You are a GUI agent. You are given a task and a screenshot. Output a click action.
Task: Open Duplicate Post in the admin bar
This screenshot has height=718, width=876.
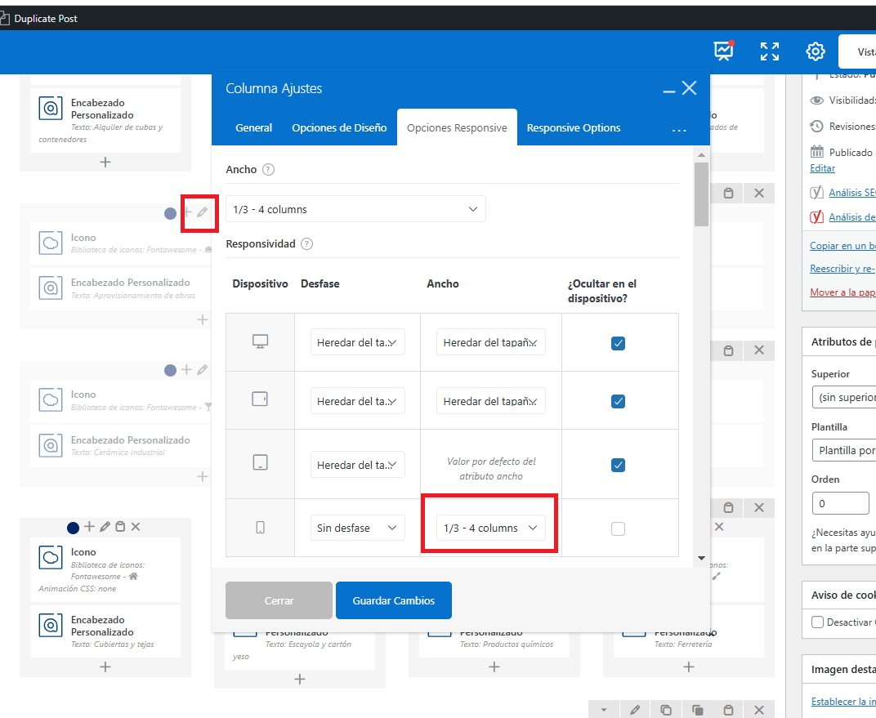pyautogui.click(x=39, y=19)
